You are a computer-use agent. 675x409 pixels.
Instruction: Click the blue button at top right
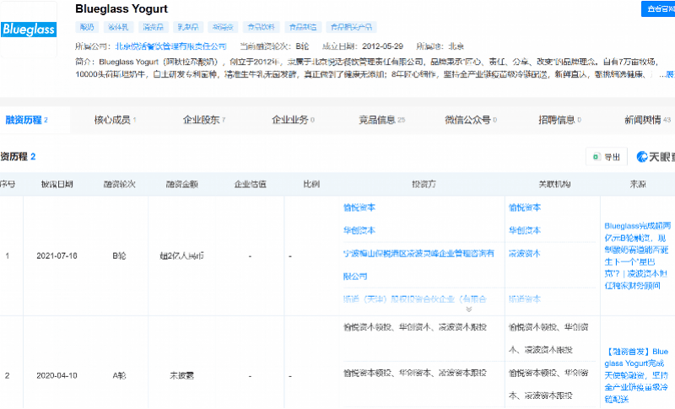click(656, 8)
